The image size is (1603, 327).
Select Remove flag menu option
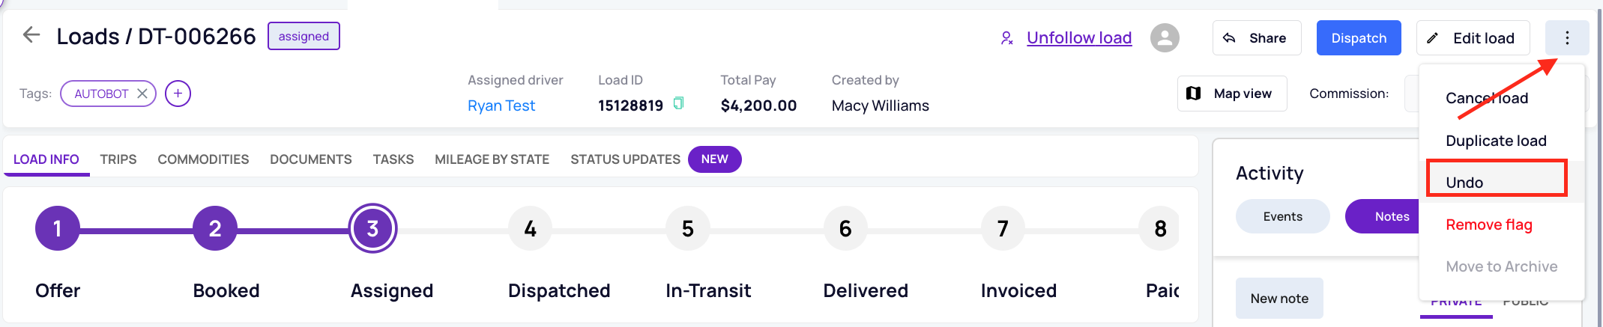pos(1489,224)
